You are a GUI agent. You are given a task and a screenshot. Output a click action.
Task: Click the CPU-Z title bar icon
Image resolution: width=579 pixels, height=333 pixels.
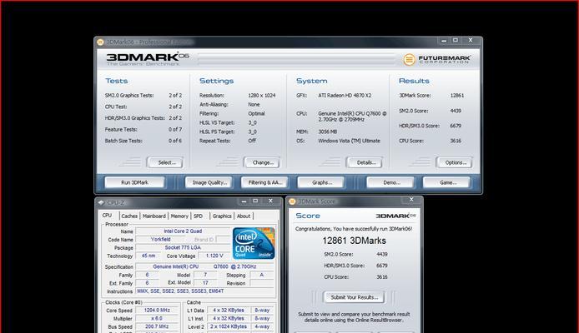101,202
